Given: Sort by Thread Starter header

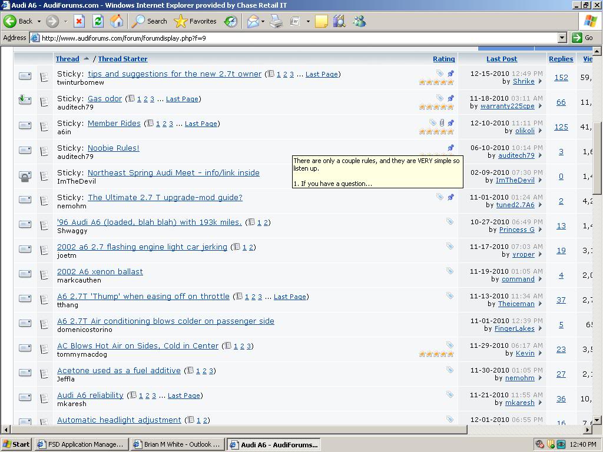Looking at the screenshot, I should point(122,59).
